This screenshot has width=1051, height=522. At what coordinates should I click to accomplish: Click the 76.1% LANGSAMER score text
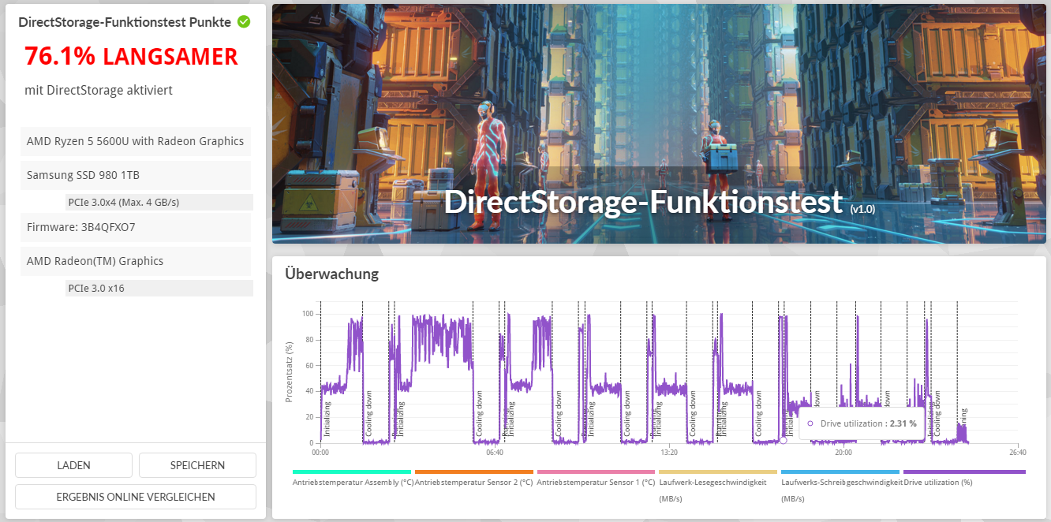point(131,56)
